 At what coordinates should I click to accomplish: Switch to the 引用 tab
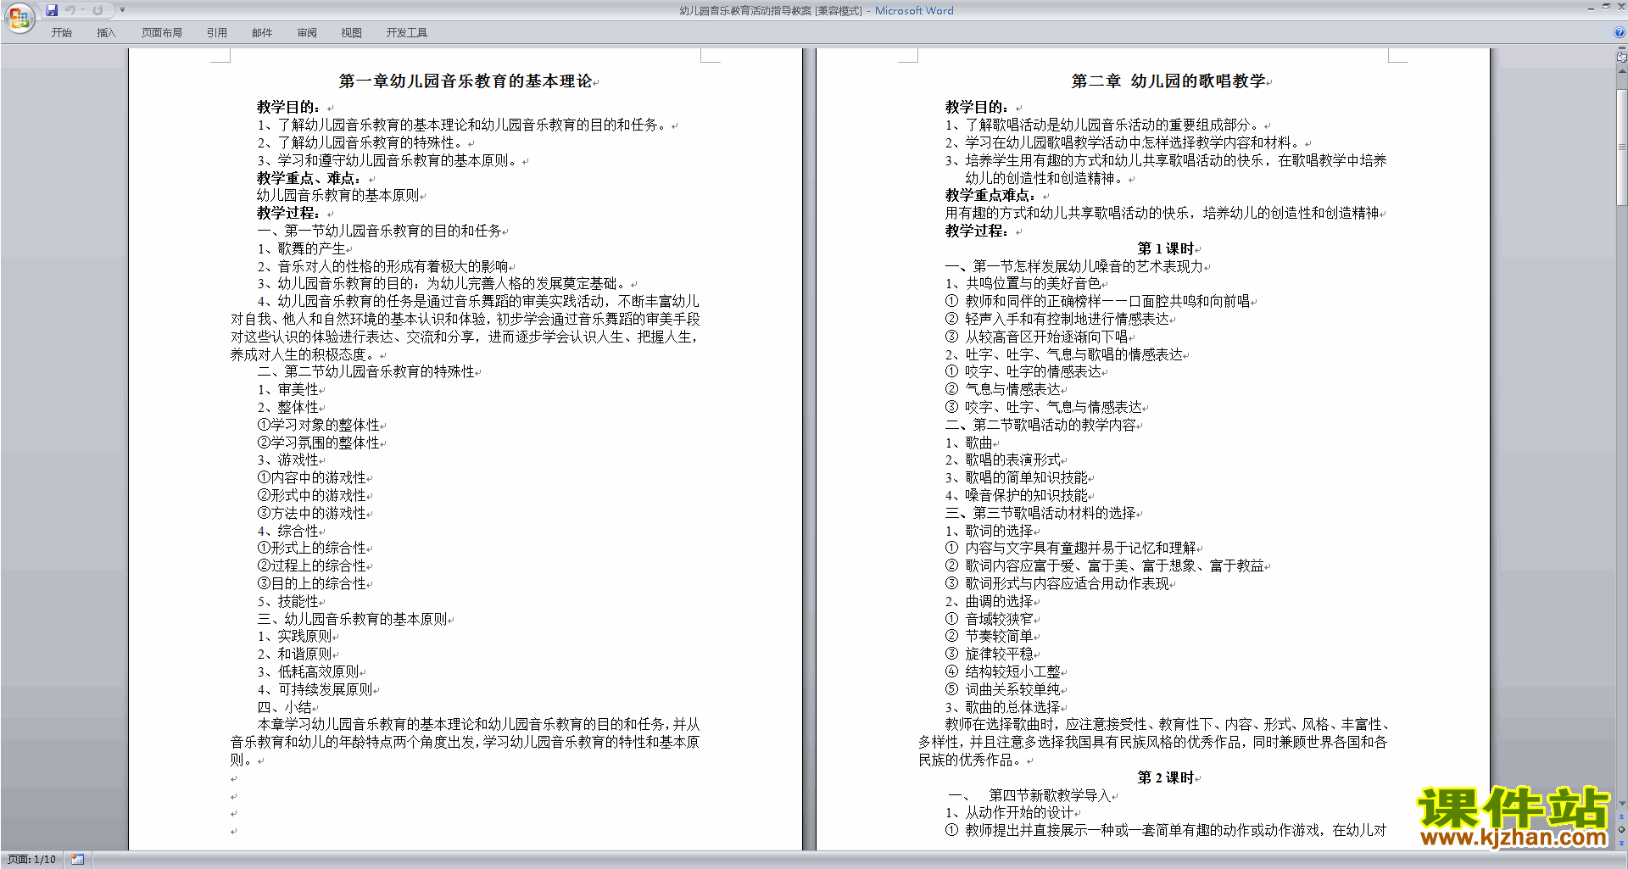[x=217, y=32]
